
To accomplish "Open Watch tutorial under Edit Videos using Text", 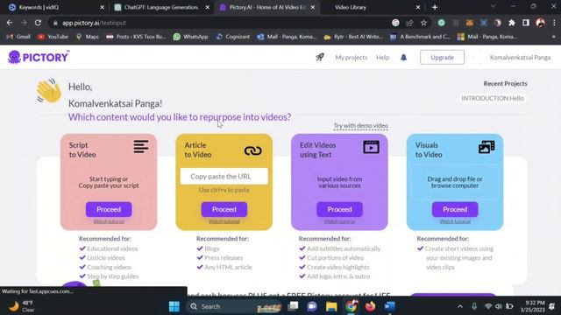I will pyautogui.click(x=339, y=221).
